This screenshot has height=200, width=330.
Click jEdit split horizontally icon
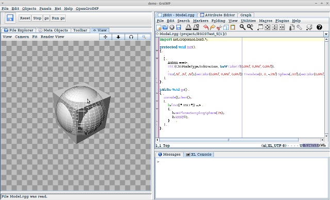274,27
